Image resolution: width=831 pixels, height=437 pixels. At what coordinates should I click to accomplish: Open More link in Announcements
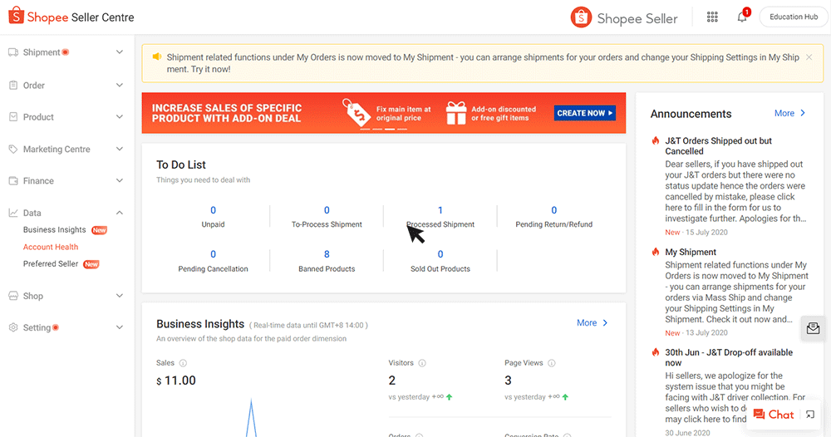click(789, 113)
